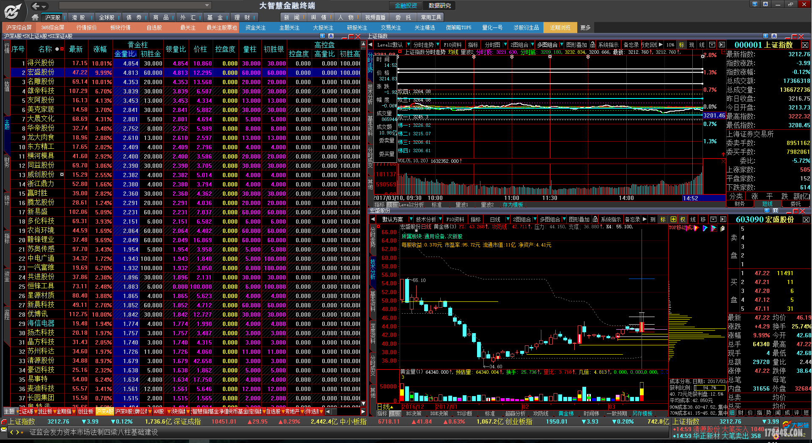Open F10资料 in 宏盛股份 toolbar
The width and height of the screenshot is (812, 443).
455,219
